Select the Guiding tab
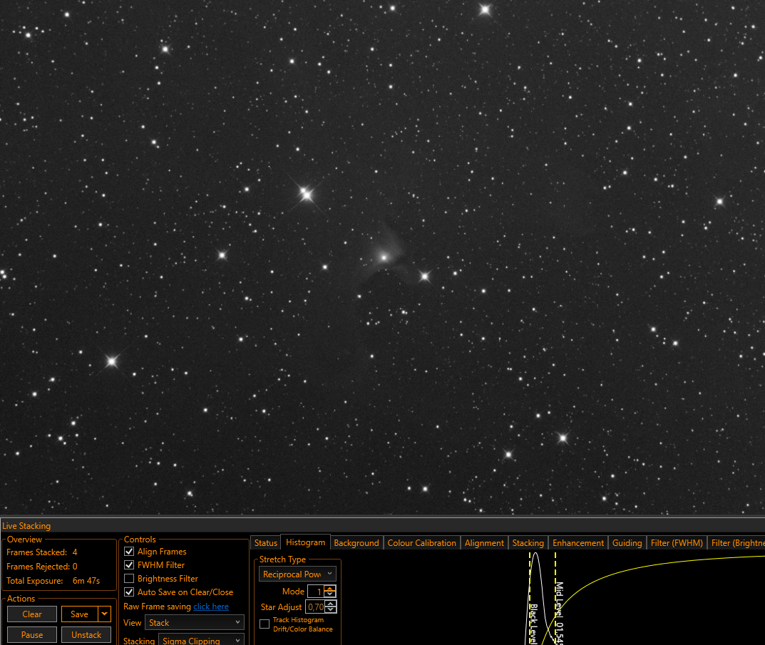This screenshot has width=765, height=645. [x=627, y=543]
